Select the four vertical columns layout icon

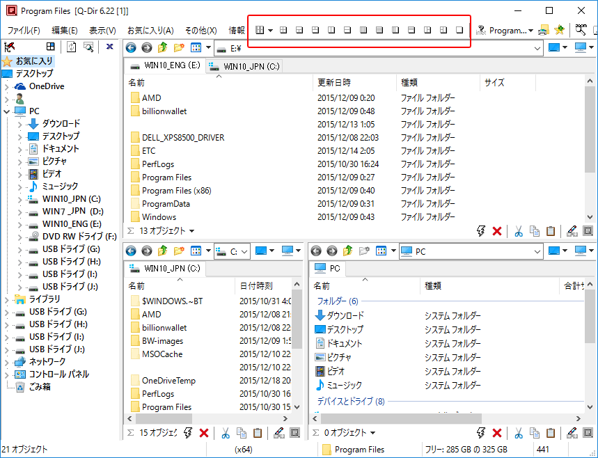pos(363,30)
